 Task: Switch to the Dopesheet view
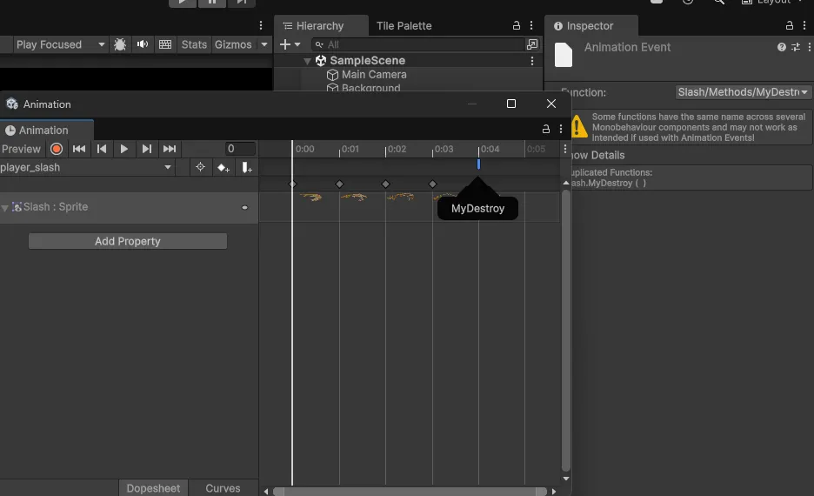coord(153,488)
